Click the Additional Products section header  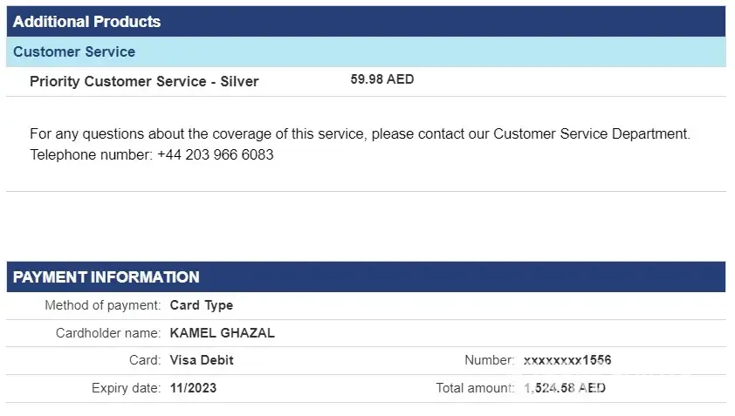(87, 21)
